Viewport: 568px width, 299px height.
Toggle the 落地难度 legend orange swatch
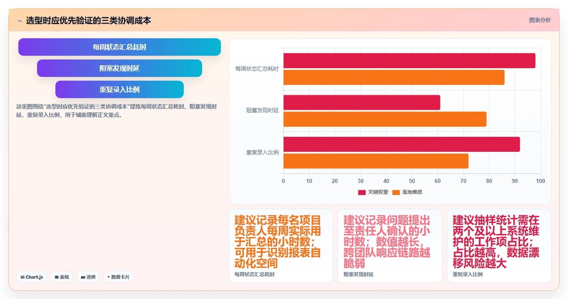pos(396,192)
